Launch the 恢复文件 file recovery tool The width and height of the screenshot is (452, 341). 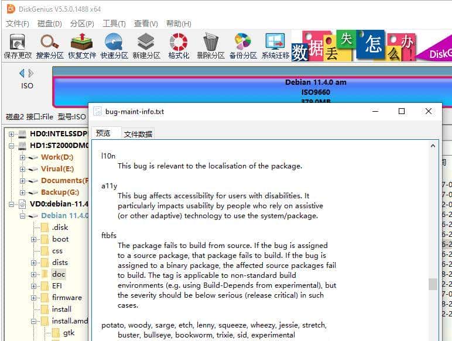click(82, 46)
